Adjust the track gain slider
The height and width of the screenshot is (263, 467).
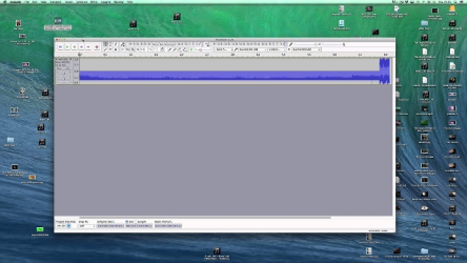coord(64,73)
